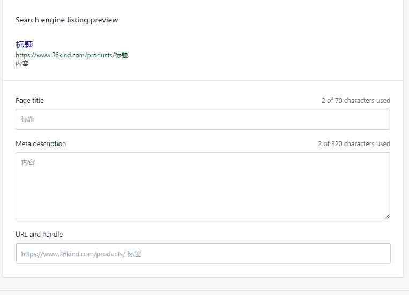Click the URL and handle label

[x=39, y=234]
